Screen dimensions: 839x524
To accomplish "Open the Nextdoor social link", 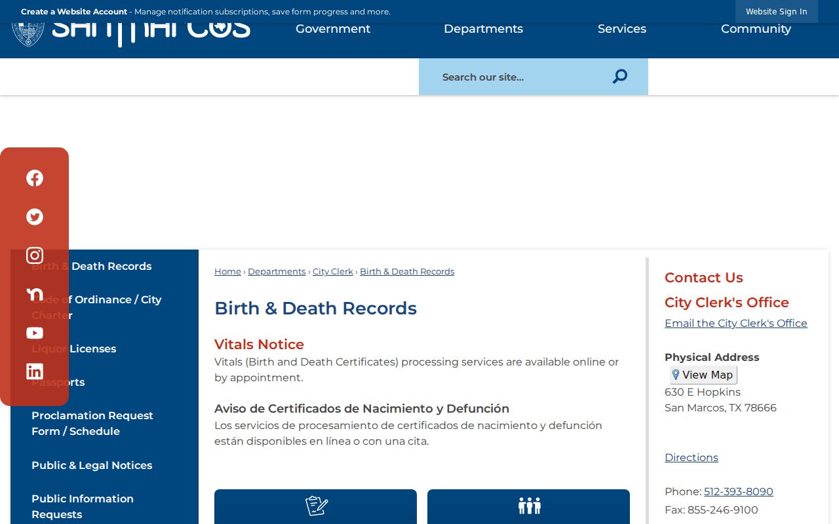I will coord(35,294).
